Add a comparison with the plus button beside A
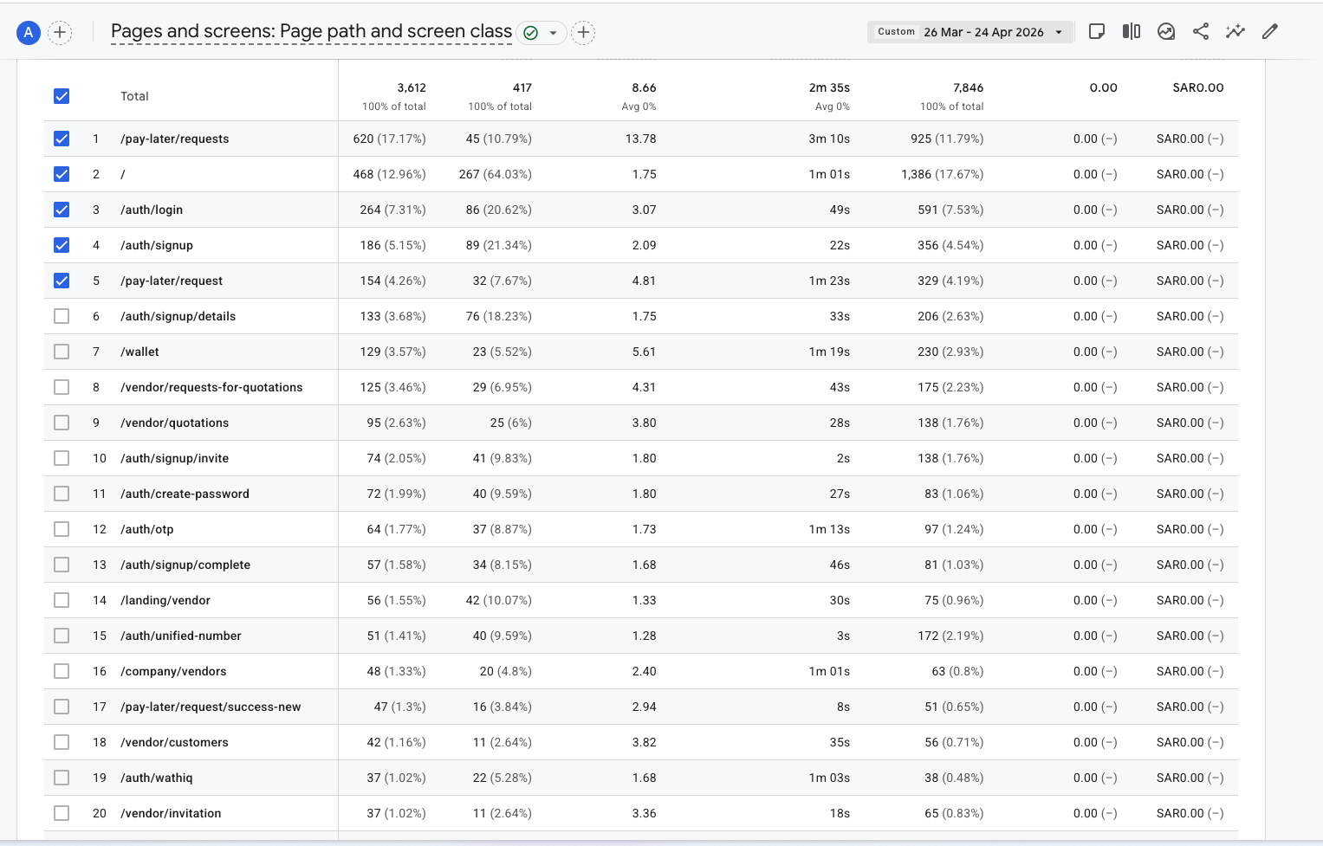1323x846 pixels. point(60,33)
